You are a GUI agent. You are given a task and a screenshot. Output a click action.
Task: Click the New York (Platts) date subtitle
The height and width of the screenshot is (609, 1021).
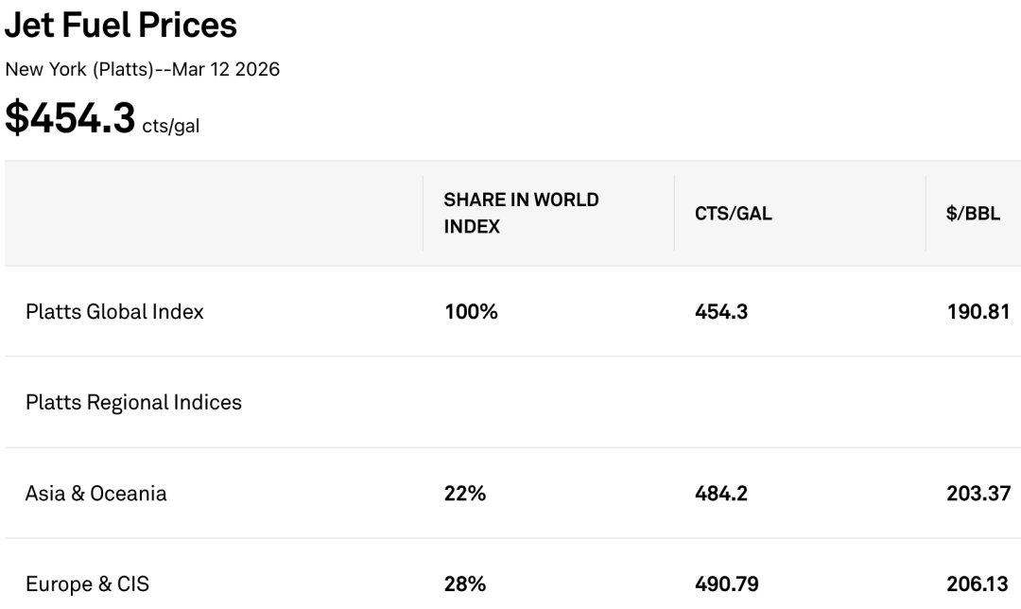[x=143, y=70]
